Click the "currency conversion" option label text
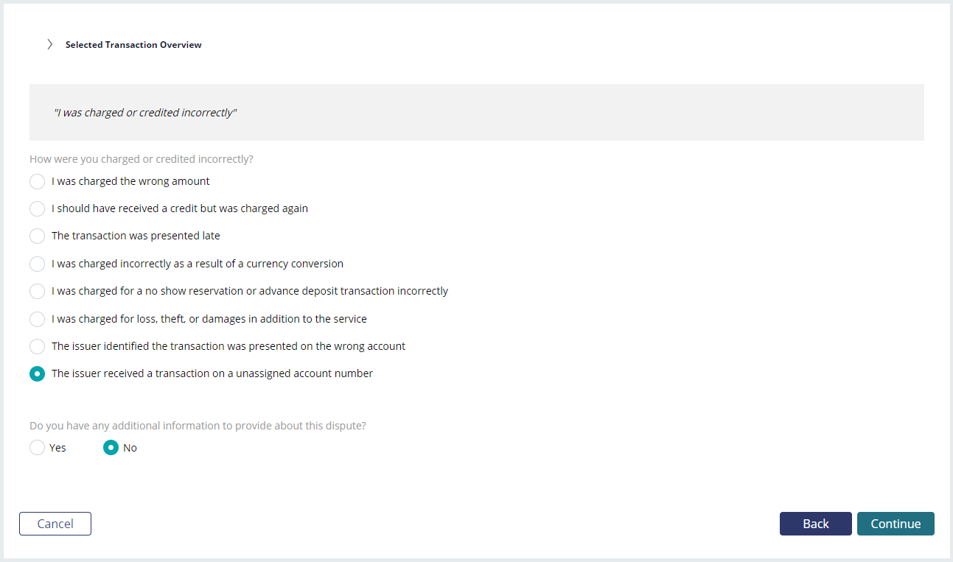Screen dimensions: 953x562 (x=198, y=264)
